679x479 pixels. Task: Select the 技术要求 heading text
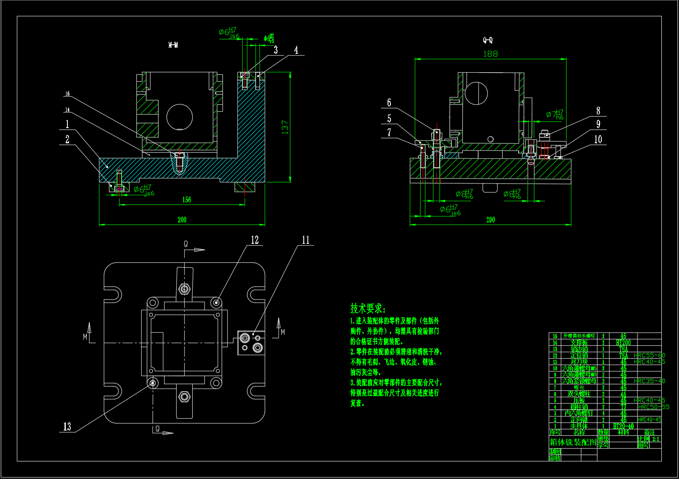(x=367, y=308)
